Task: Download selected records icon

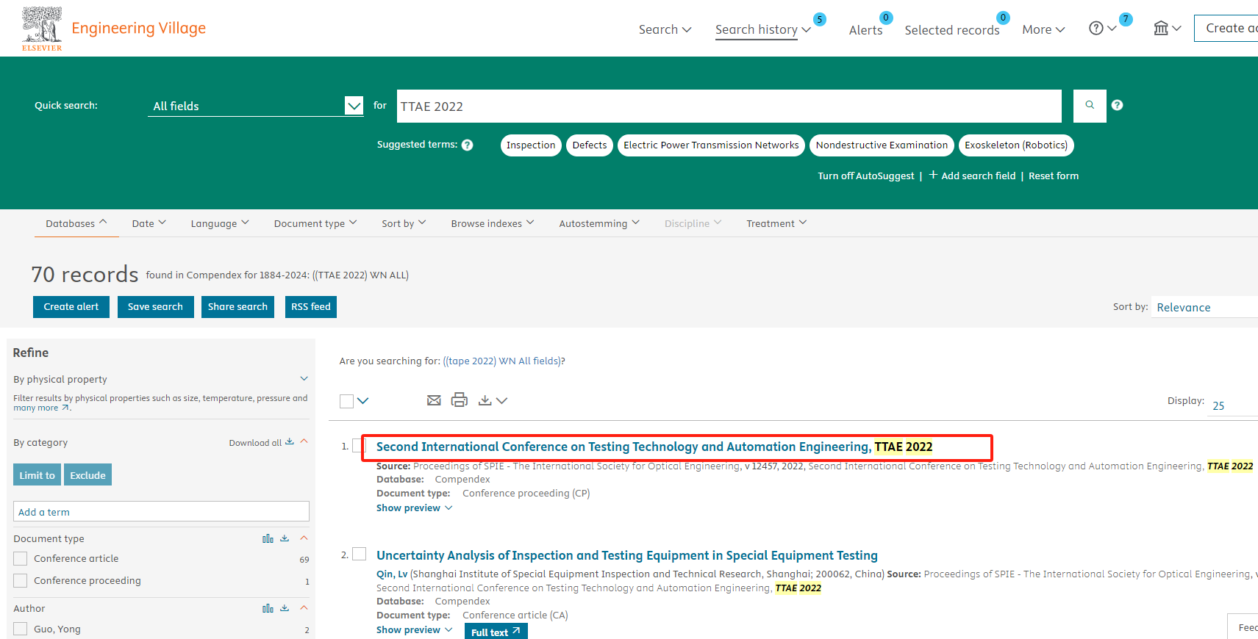Action: click(485, 400)
